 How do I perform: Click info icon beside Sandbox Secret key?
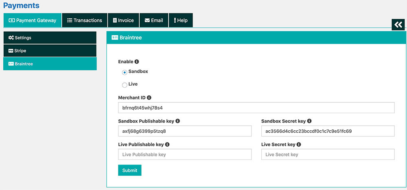tap(309, 121)
